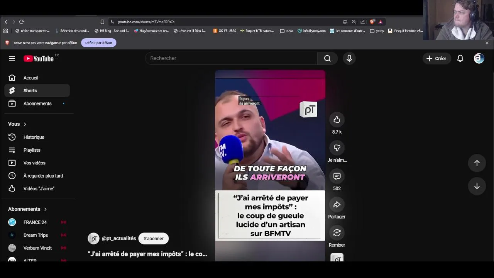The image size is (494, 278).
Task: Go to the previous short with the up arrow
Action: click(x=477, y=163)
